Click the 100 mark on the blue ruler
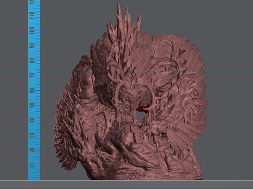The image size is (253, 189). pos(32,30)
